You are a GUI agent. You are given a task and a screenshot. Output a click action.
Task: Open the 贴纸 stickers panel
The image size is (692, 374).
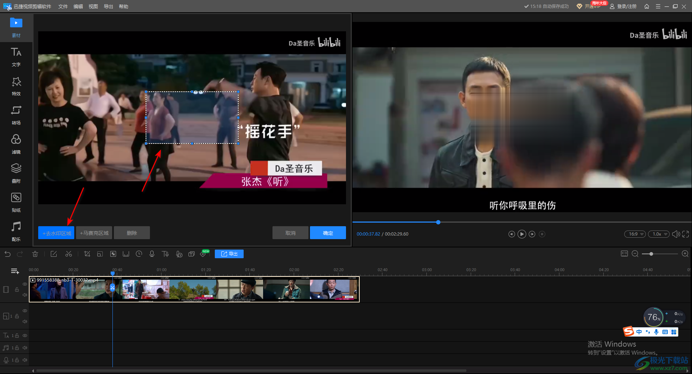[x=16, y=202]
